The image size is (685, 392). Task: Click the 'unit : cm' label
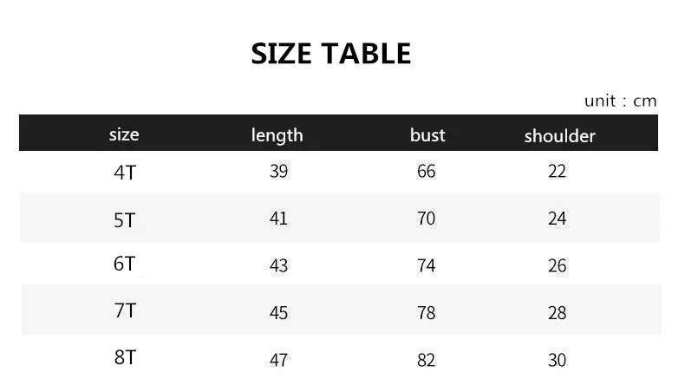(620, 101)
